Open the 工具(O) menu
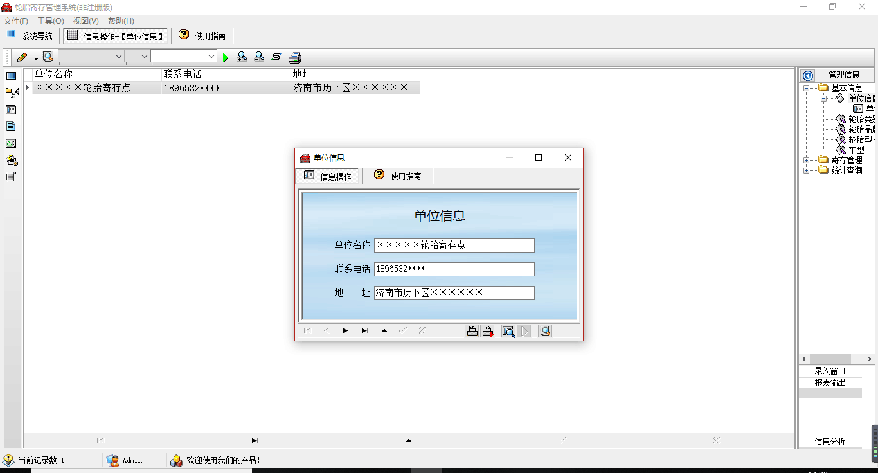 pos(51,21)
